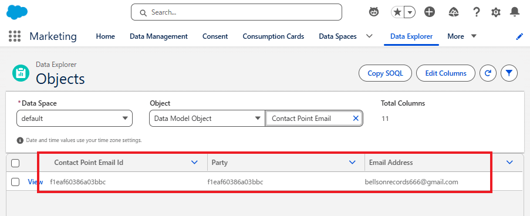The width and height of the screenshot is (530, 216).
Task: Click the pencil icon to edit navigation
Action: pos(519,37)
